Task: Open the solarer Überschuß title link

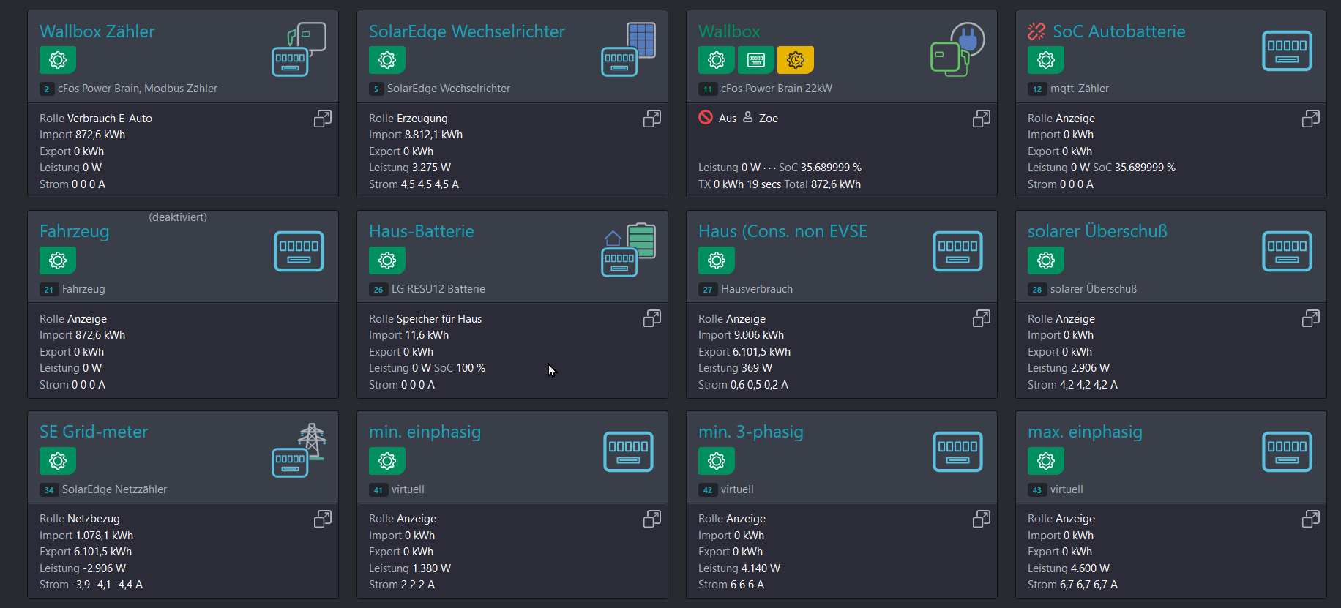Action: coord(1097,231)
